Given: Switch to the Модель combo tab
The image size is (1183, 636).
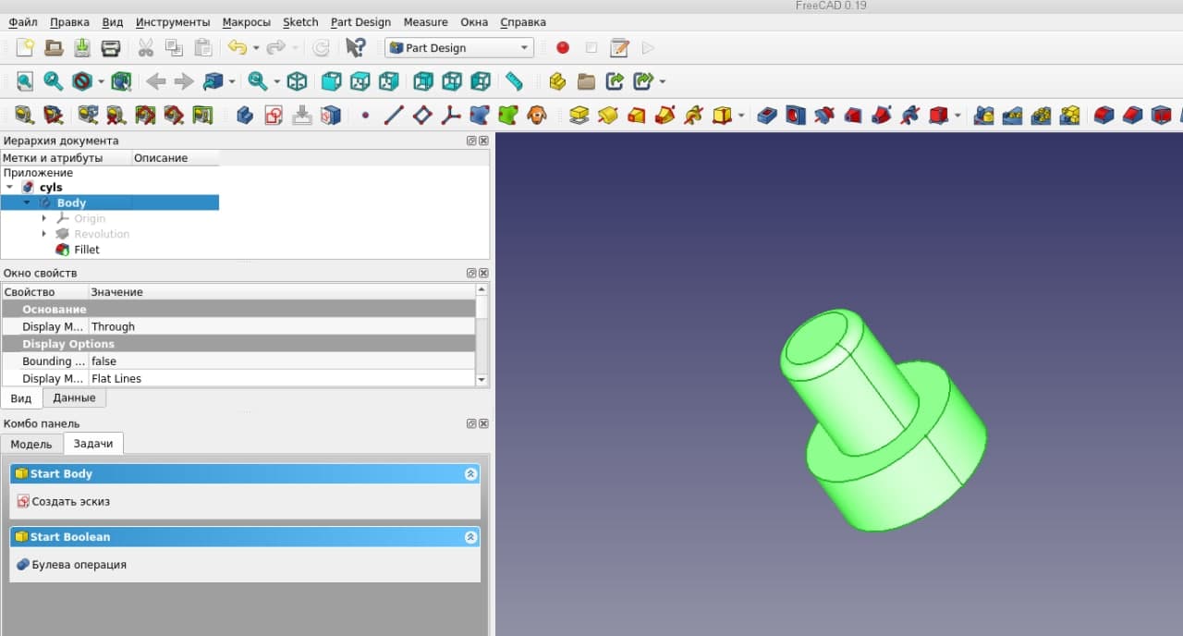Looking at the screenshot, I should click(31, 444).
